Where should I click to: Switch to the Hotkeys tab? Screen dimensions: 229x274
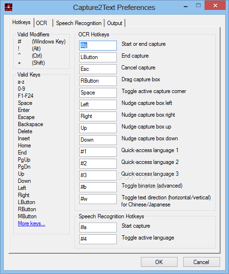(21, 22)
